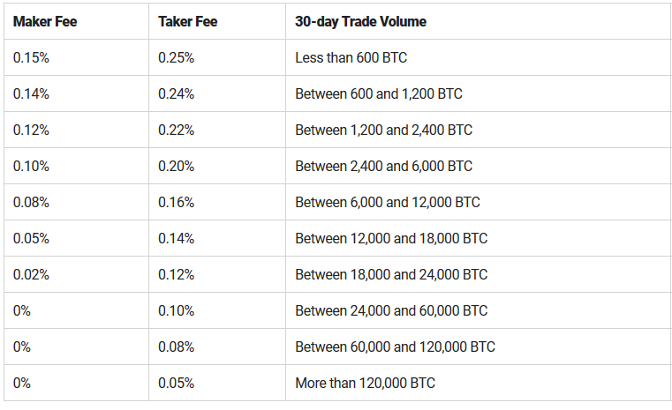Select Between 24,000 and 60,000 BTC
The width and height of the screenshot is (672, 410).
pyautogui.click(x=479, y=310)
